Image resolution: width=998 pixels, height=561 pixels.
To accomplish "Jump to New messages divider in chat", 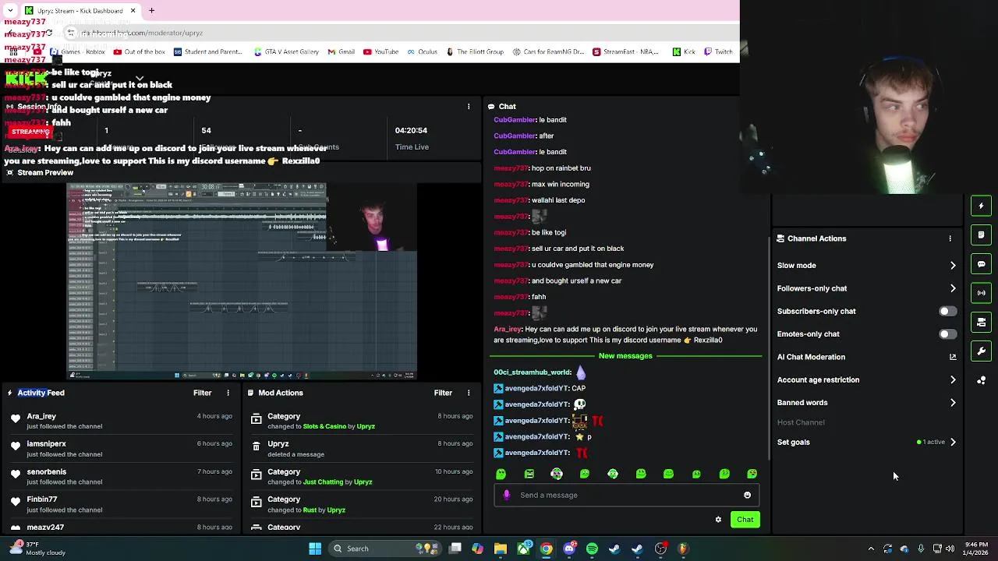I will click(x=625, y=356).
